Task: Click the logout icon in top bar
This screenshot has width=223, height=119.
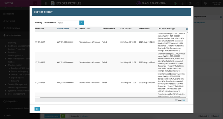Action: click(x=190, y=3)
